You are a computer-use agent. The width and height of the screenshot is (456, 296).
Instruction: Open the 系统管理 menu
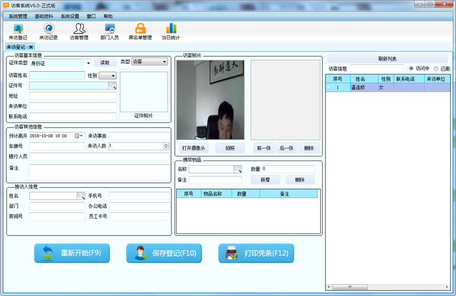click(18, 17)
